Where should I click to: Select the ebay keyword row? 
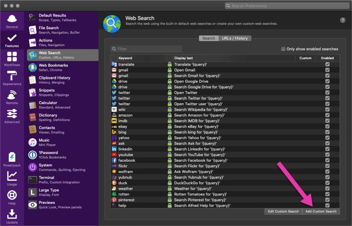pyautogui.click(x=225, y=127)
